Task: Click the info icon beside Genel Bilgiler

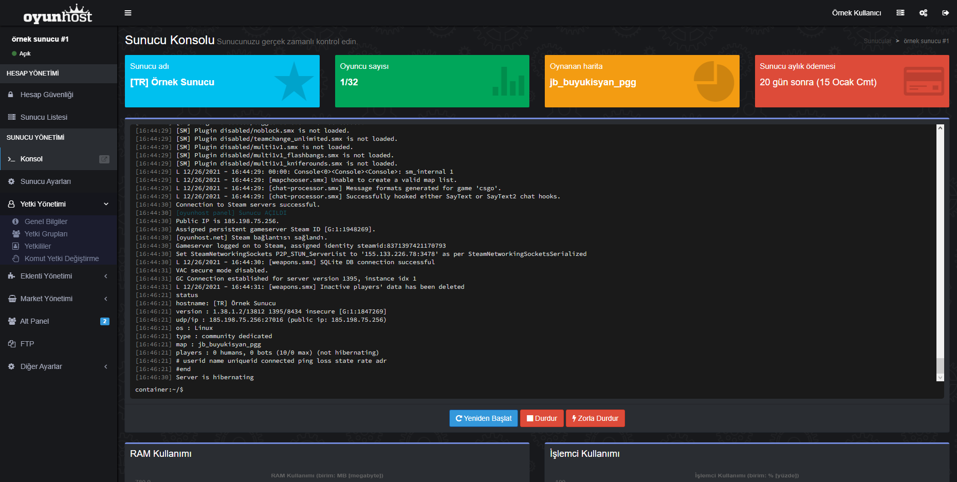Action: (15, 221)
